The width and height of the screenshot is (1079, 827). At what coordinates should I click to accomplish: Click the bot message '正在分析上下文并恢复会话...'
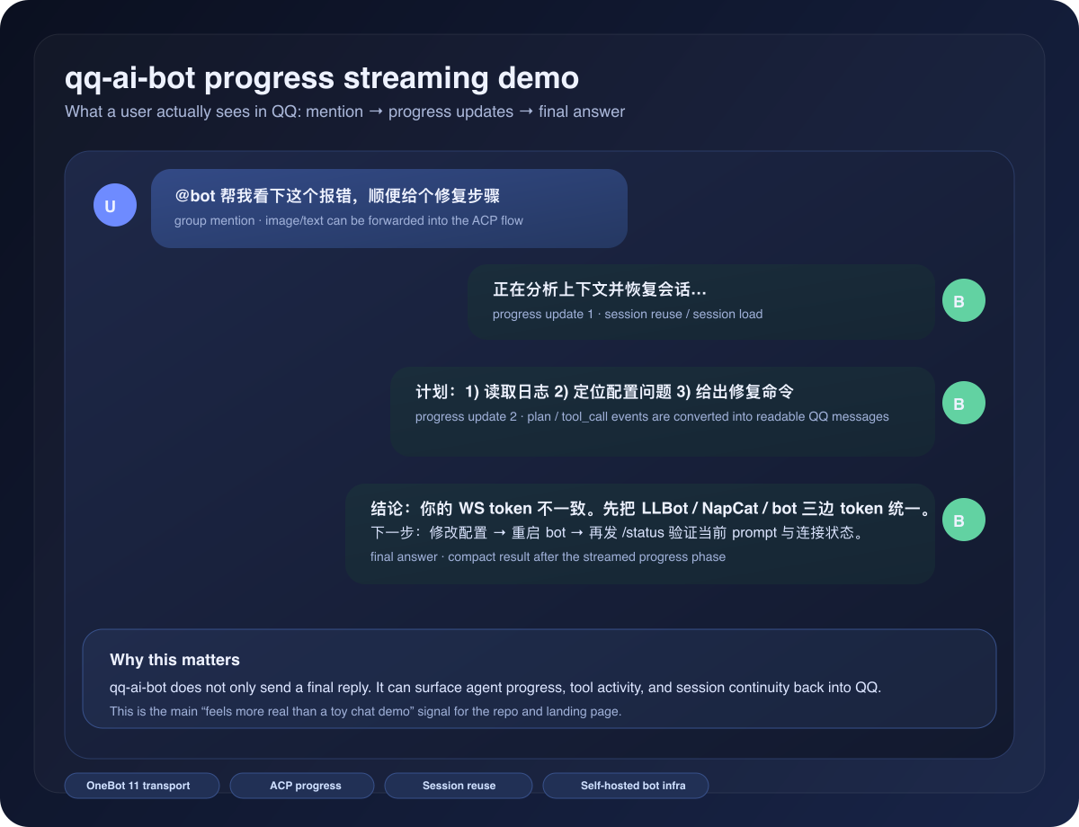pos(600,290)
